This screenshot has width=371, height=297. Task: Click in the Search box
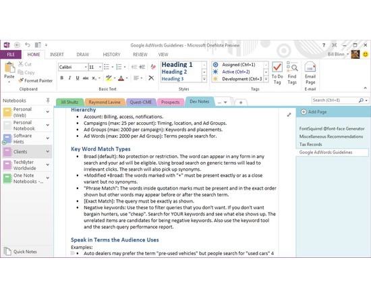[x=335, y=101]
